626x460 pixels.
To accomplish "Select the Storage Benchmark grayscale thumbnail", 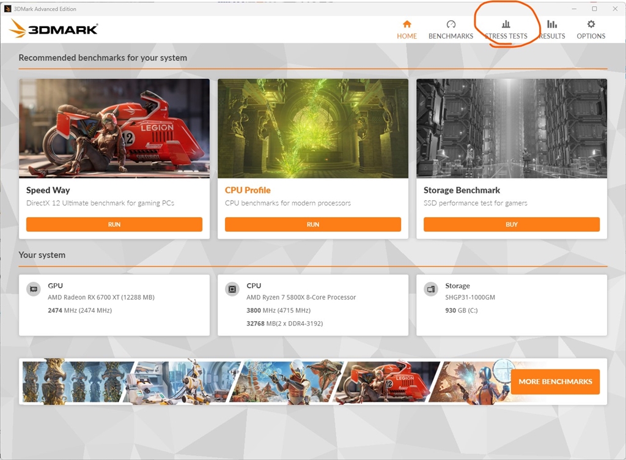I will [512, 128].
